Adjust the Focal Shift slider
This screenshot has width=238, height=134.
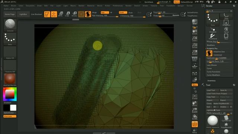click(166, 12)
